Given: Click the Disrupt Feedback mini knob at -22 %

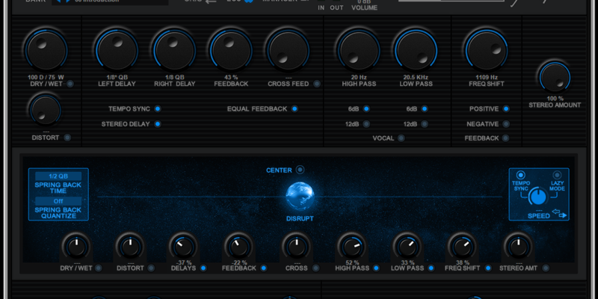Looking at the screenshot, I should pyautogui.click(x=238, y=247).
